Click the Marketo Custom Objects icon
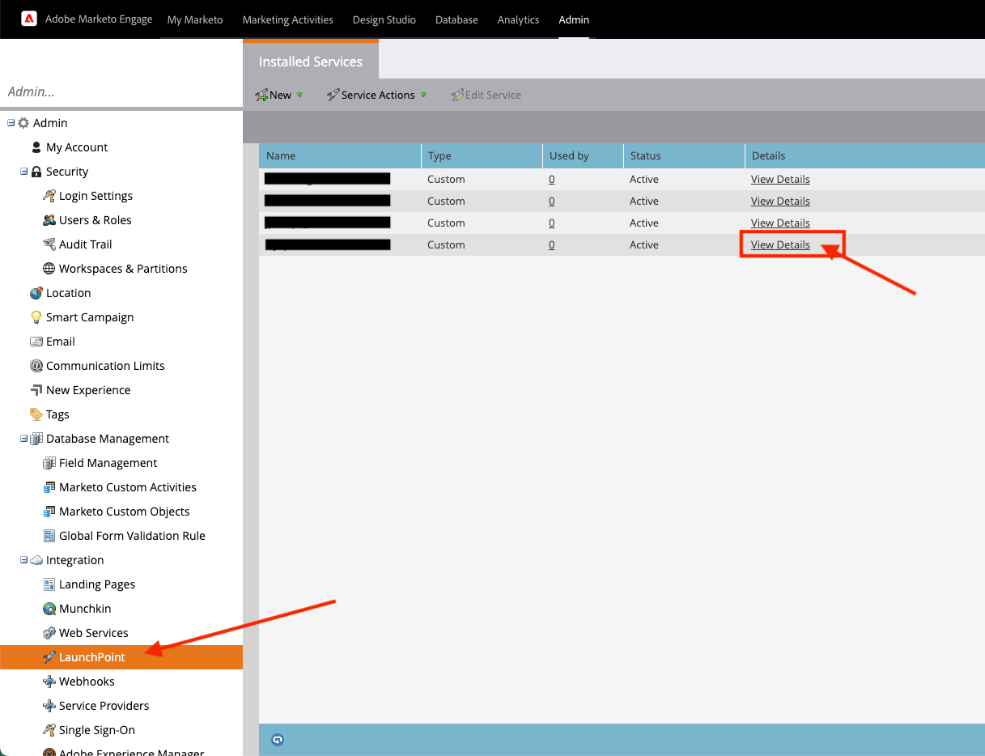This screenshot has width=985, height=756. [x=49, y=512]
